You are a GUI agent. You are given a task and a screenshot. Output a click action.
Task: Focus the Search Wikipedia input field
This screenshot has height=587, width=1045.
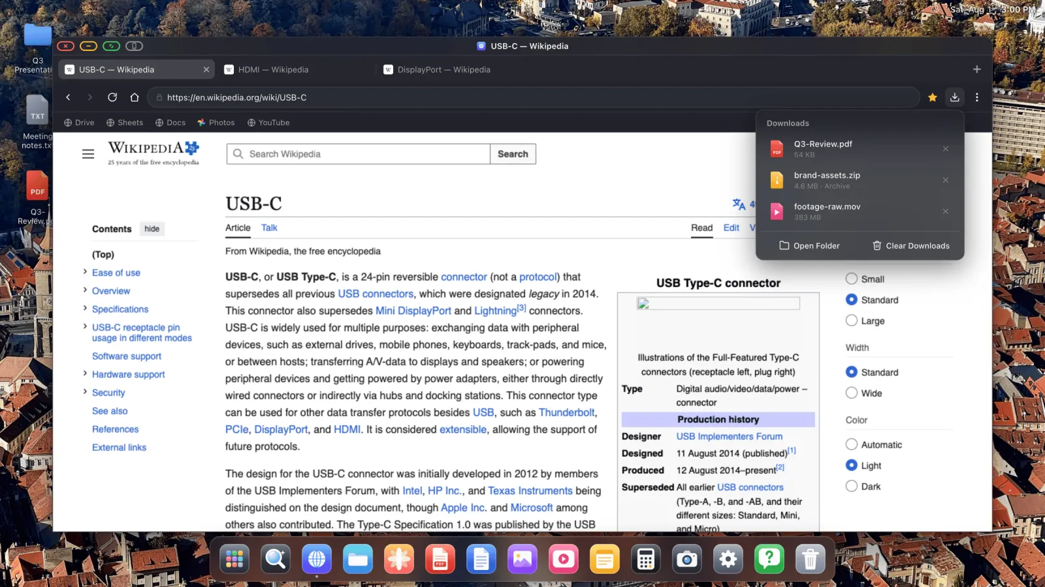tap(359, 154)
